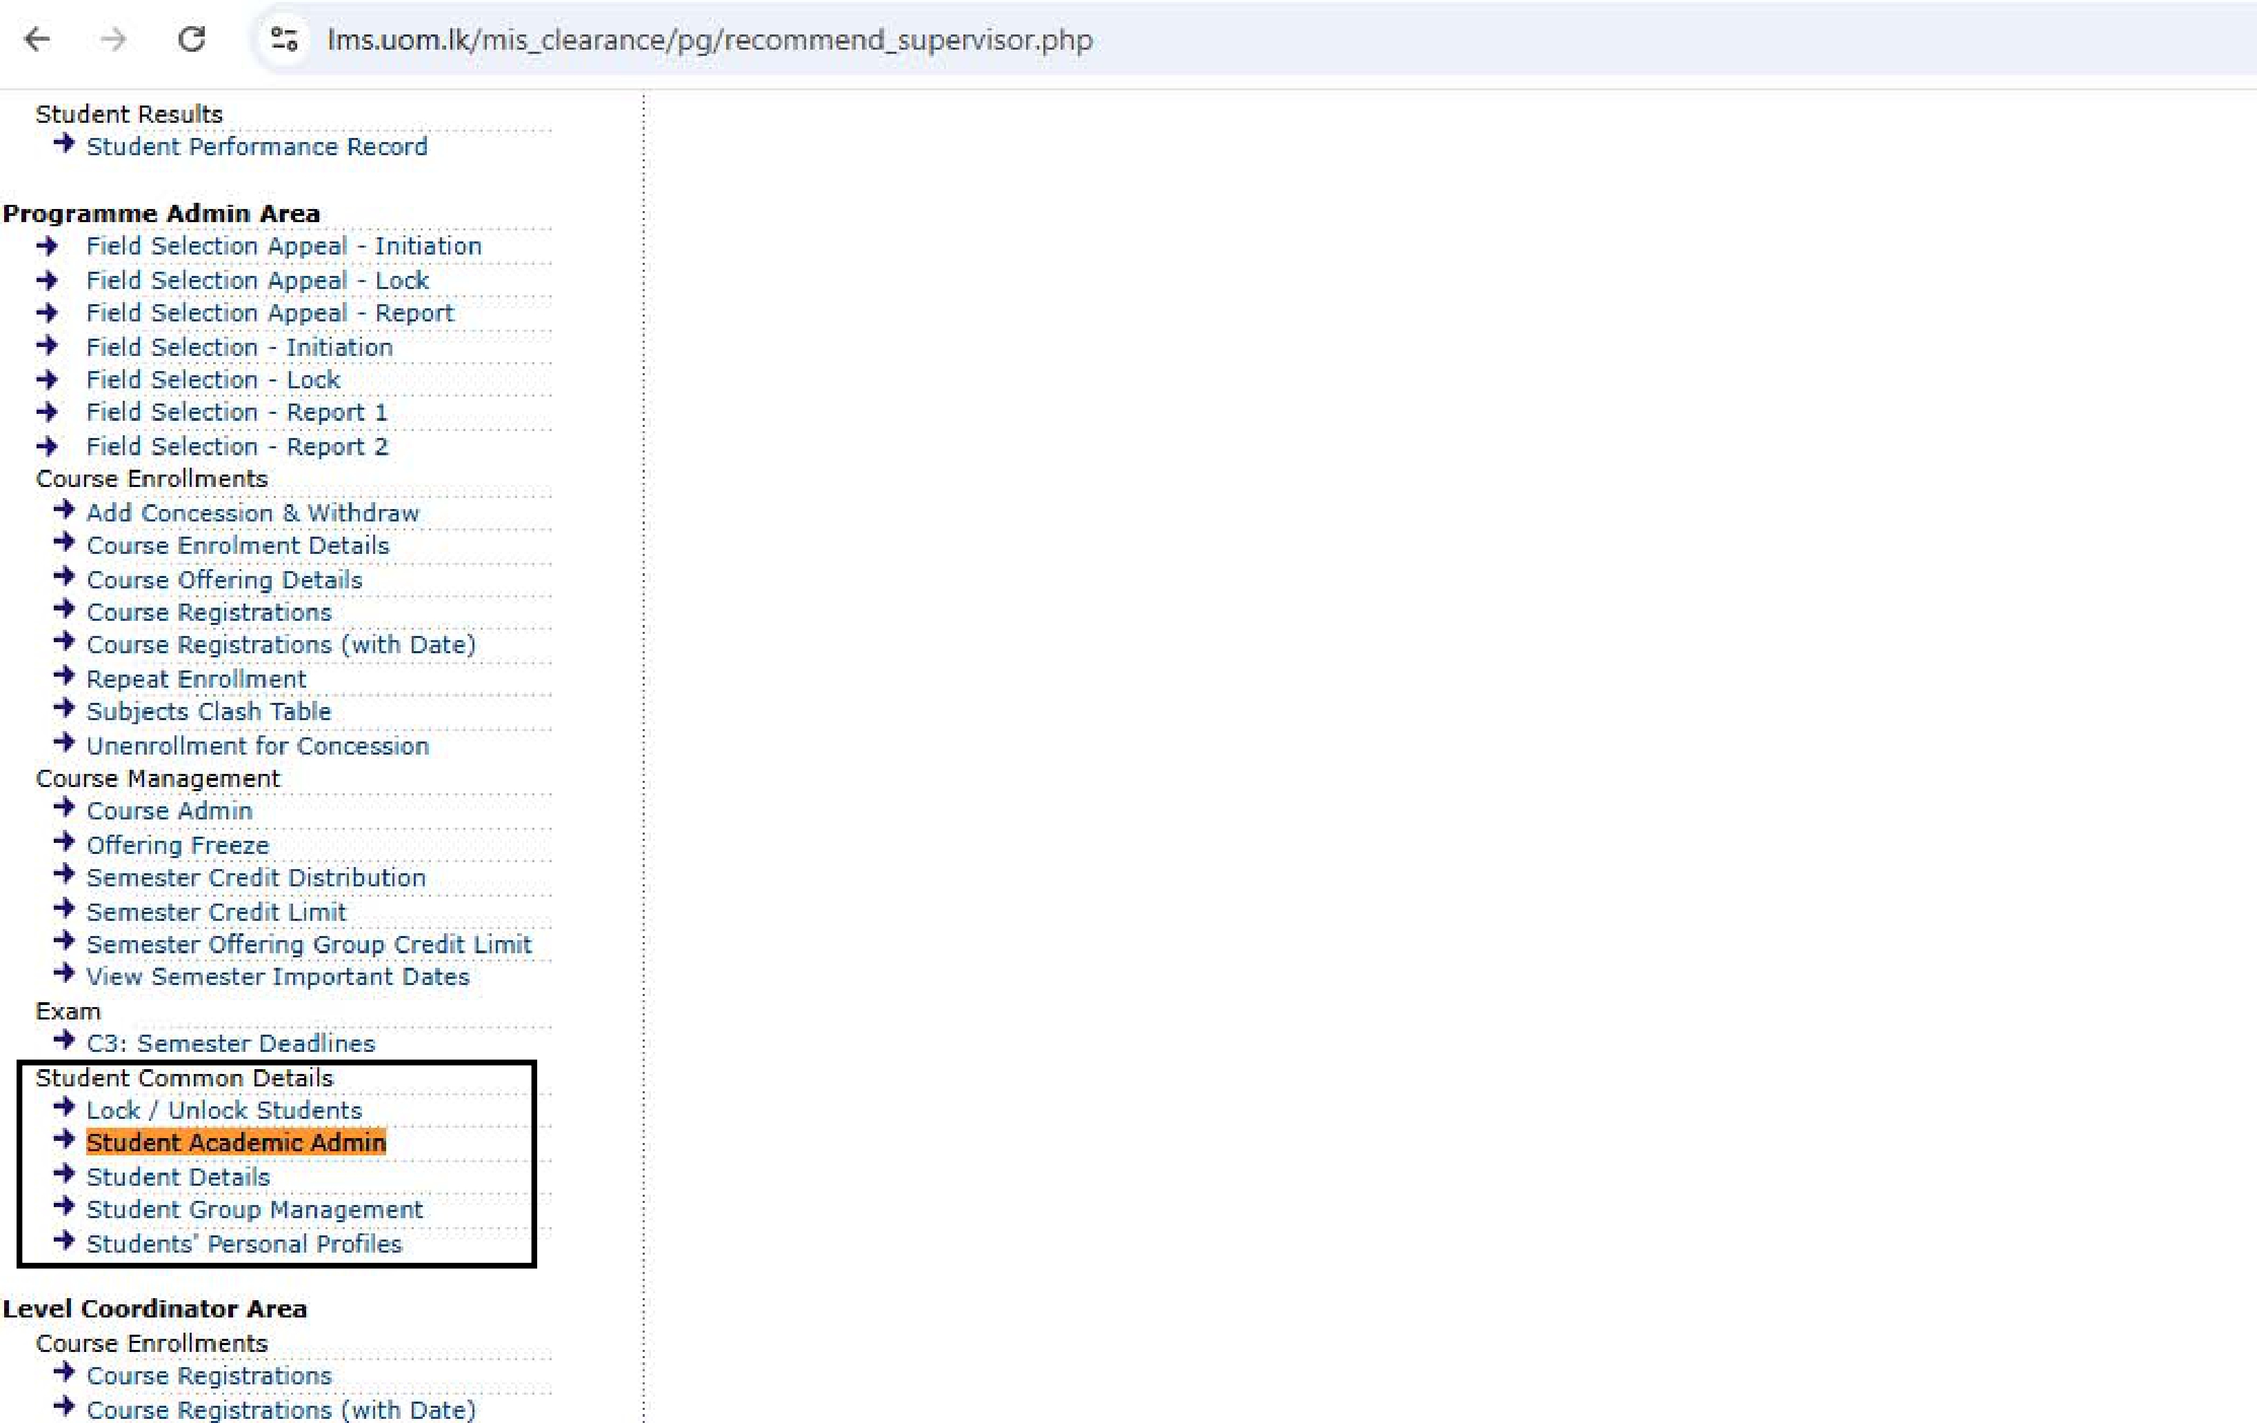
Task: Select Lock / Unlock Students link
Action: tap(224, 1111)
